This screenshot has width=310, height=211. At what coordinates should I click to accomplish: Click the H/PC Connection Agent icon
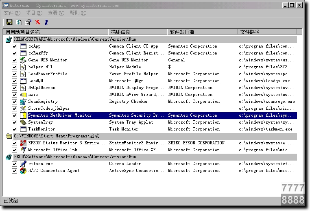point(23,171)
